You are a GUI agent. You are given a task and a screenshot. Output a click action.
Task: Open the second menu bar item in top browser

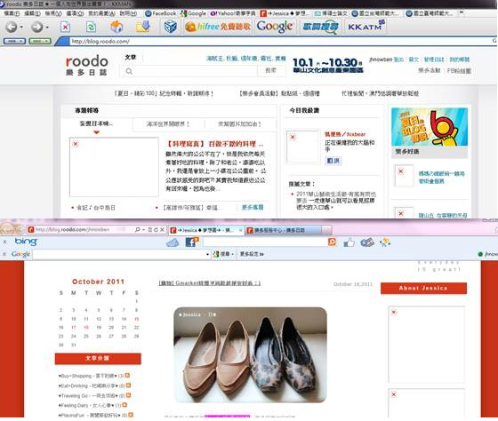(x=32, y=13)
